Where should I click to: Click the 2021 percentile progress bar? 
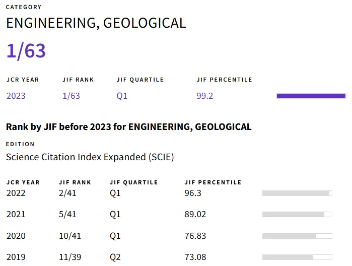(x=297, y=214)
